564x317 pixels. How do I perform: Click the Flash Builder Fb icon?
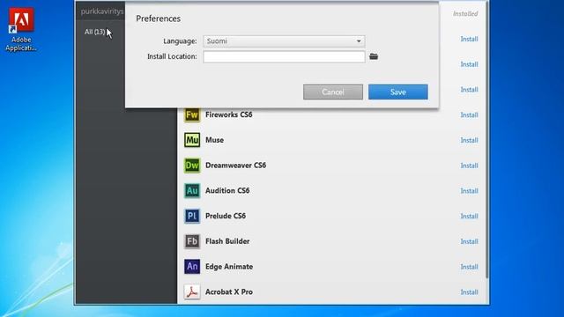click(x=192, y=241)
